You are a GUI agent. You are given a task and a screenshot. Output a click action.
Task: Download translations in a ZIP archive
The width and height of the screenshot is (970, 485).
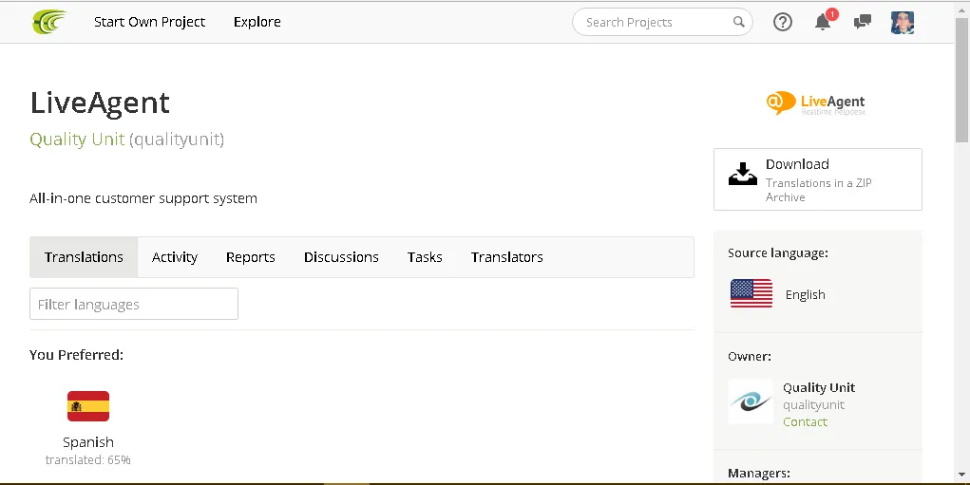(x=817, y=179)
